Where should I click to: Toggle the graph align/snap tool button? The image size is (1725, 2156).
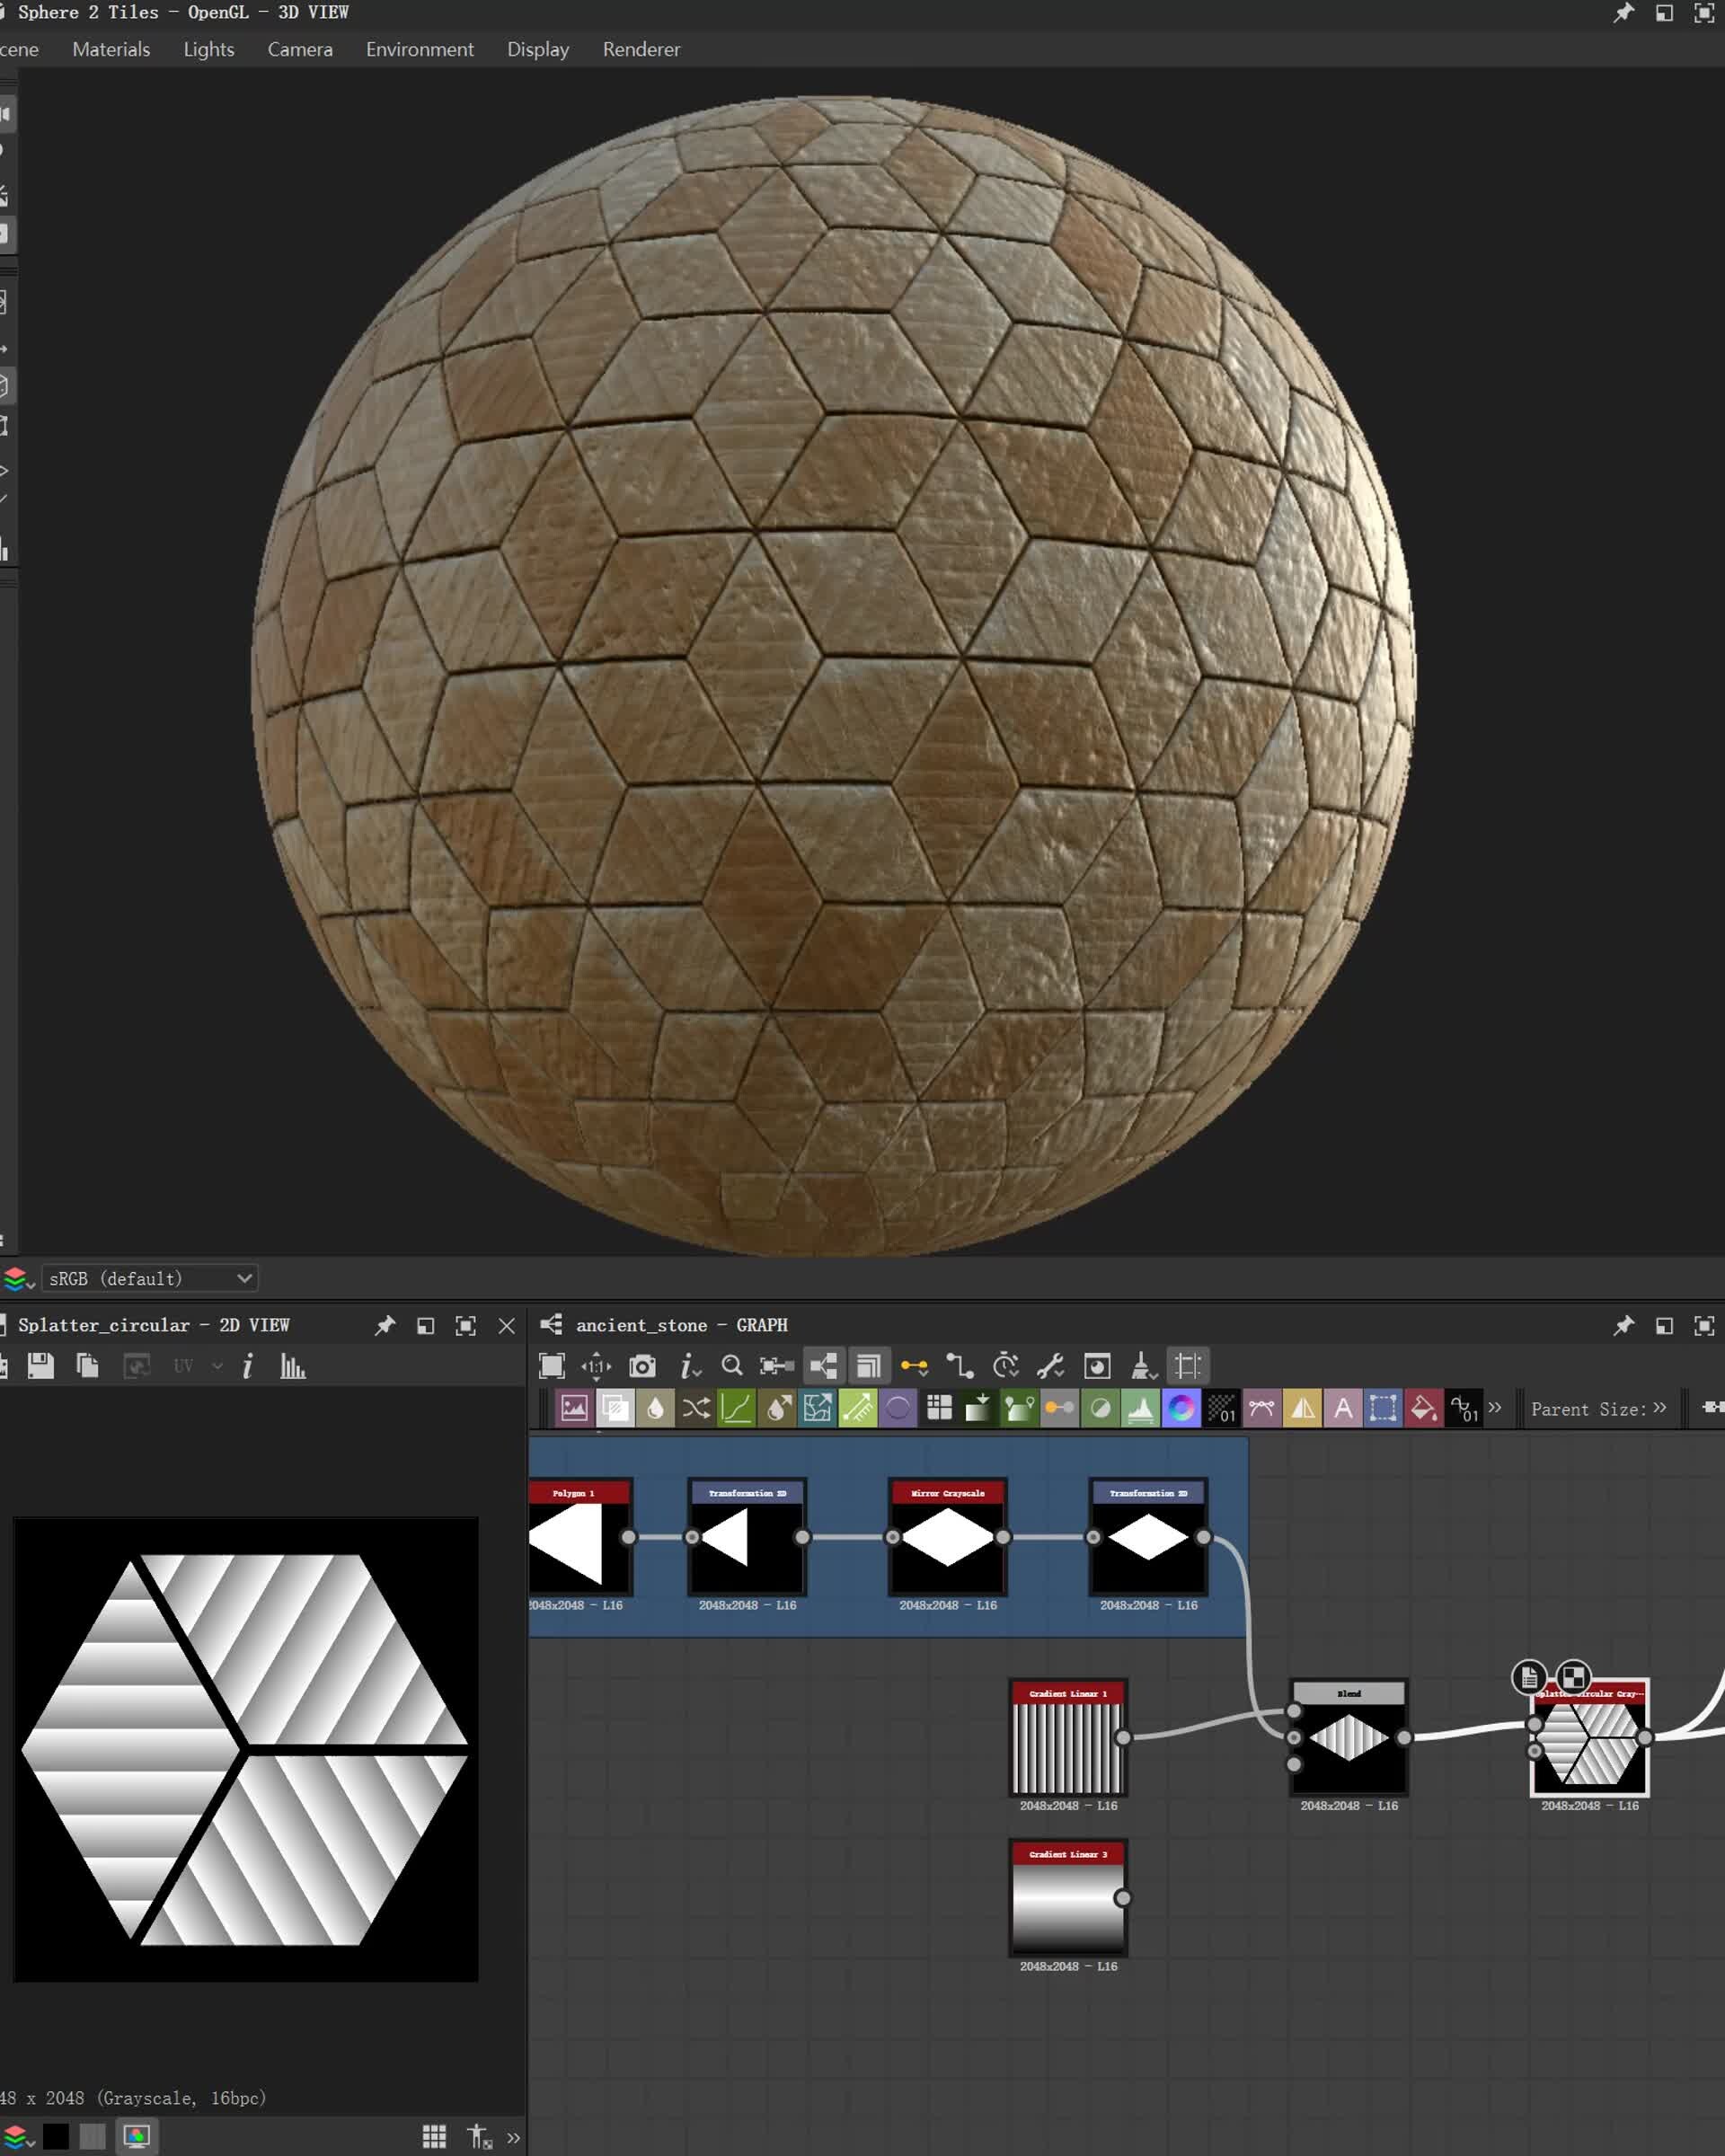click(x=1187, y=1366)
